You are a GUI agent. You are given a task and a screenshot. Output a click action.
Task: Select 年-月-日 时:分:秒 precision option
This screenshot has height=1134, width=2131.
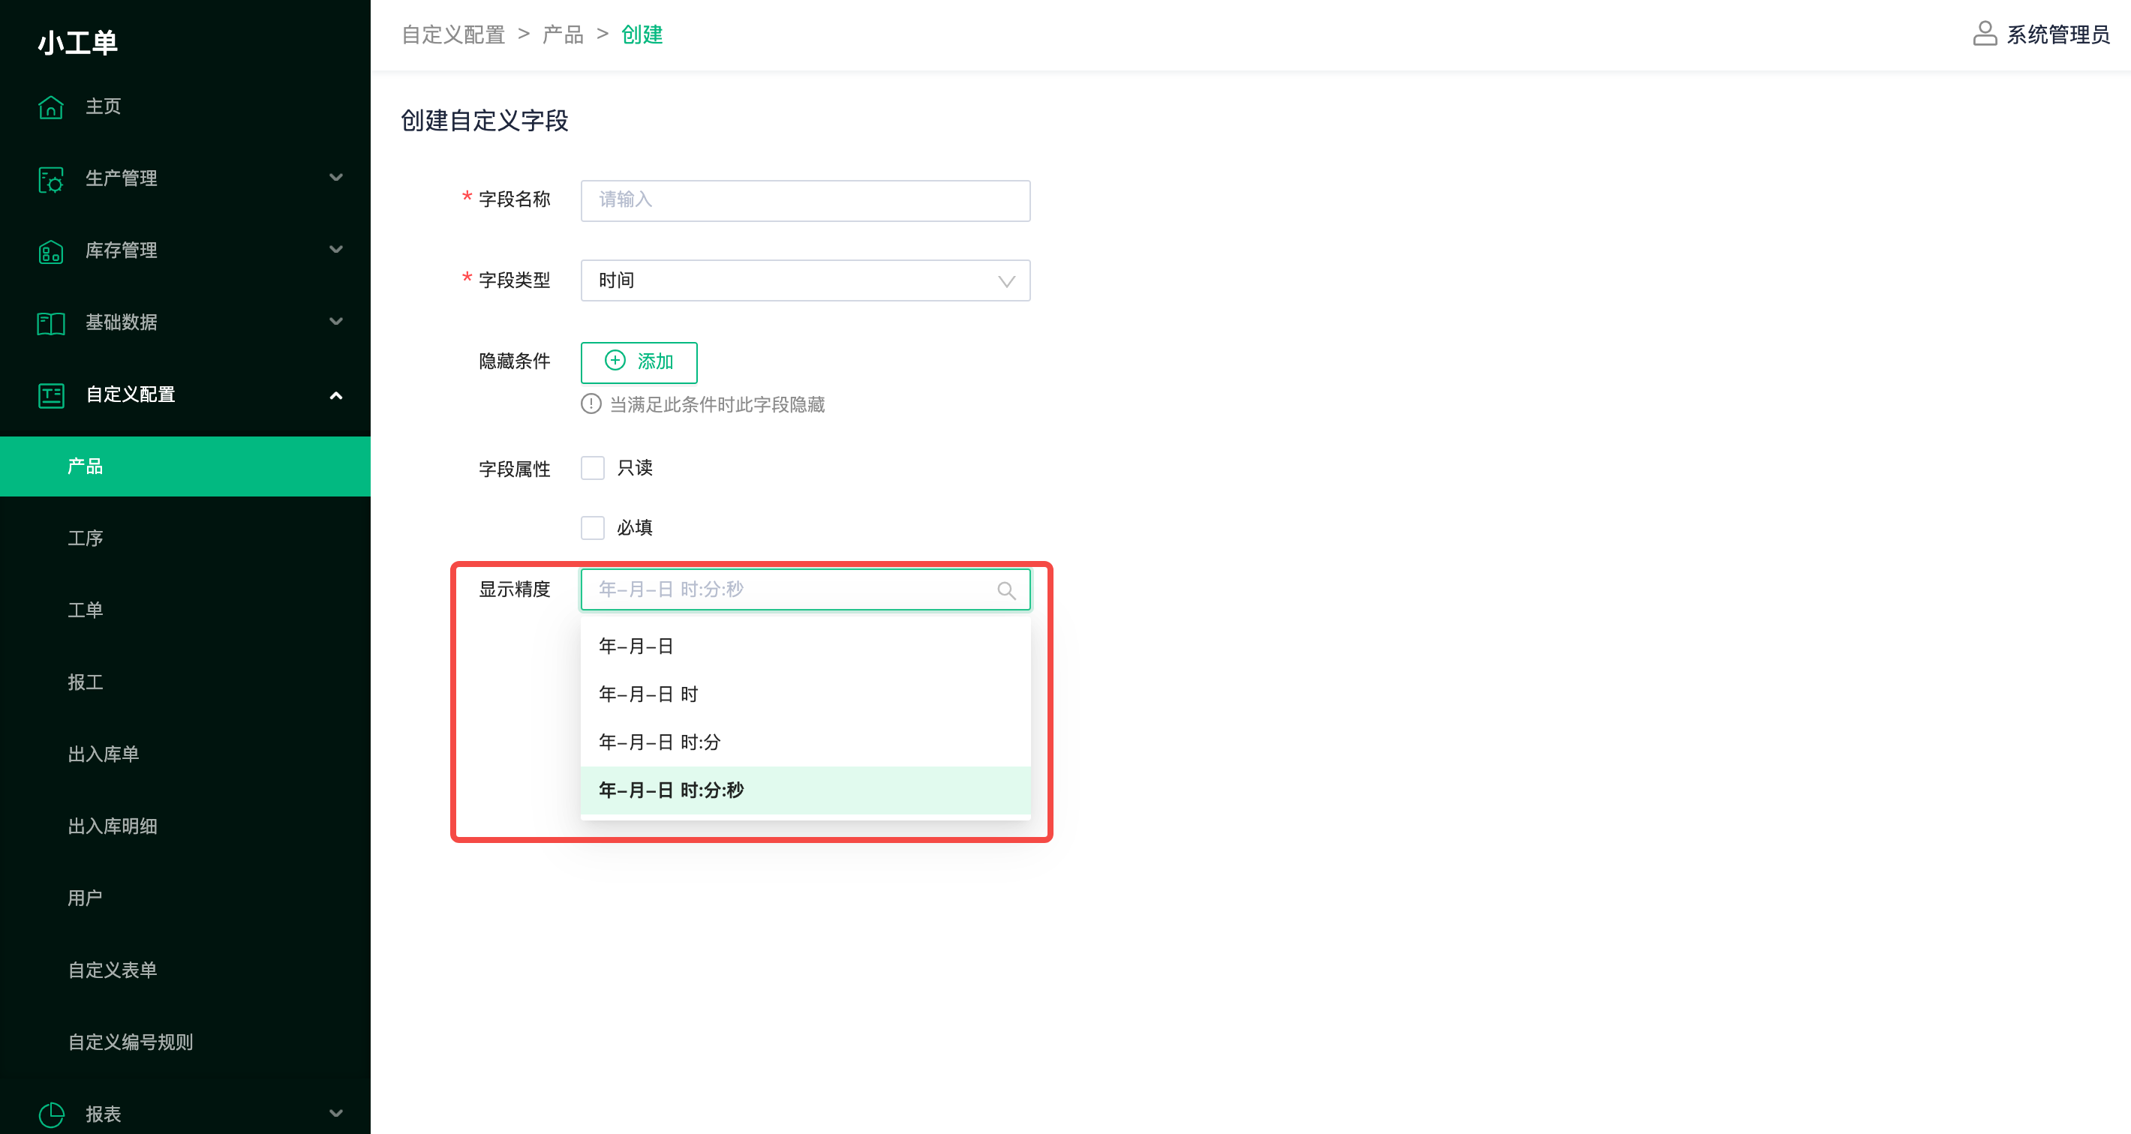click(x=805, y=790)
